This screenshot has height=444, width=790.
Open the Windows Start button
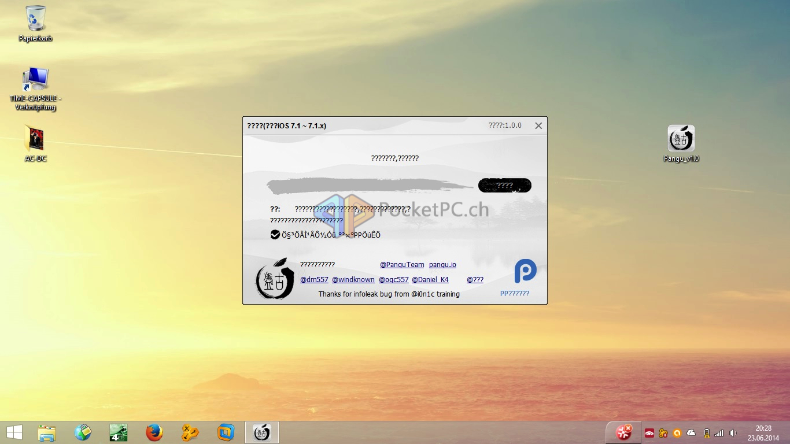pyautogui.click(x=14, y=432)
